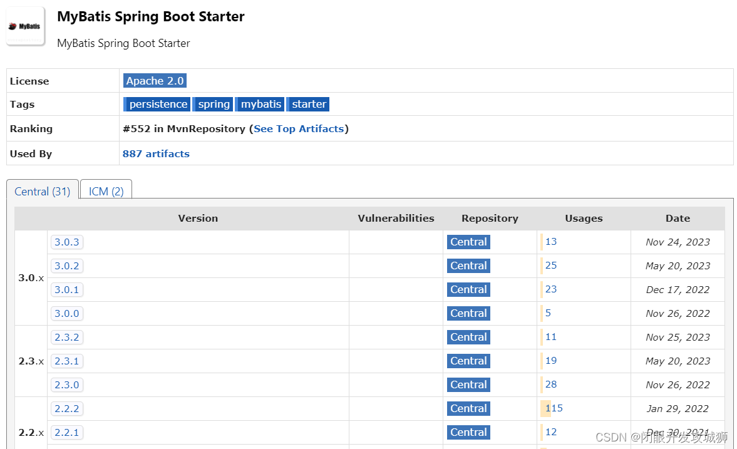Click the 3.0.x version group label
Viewport: 737px width, 449px height.
pos(31,278)
